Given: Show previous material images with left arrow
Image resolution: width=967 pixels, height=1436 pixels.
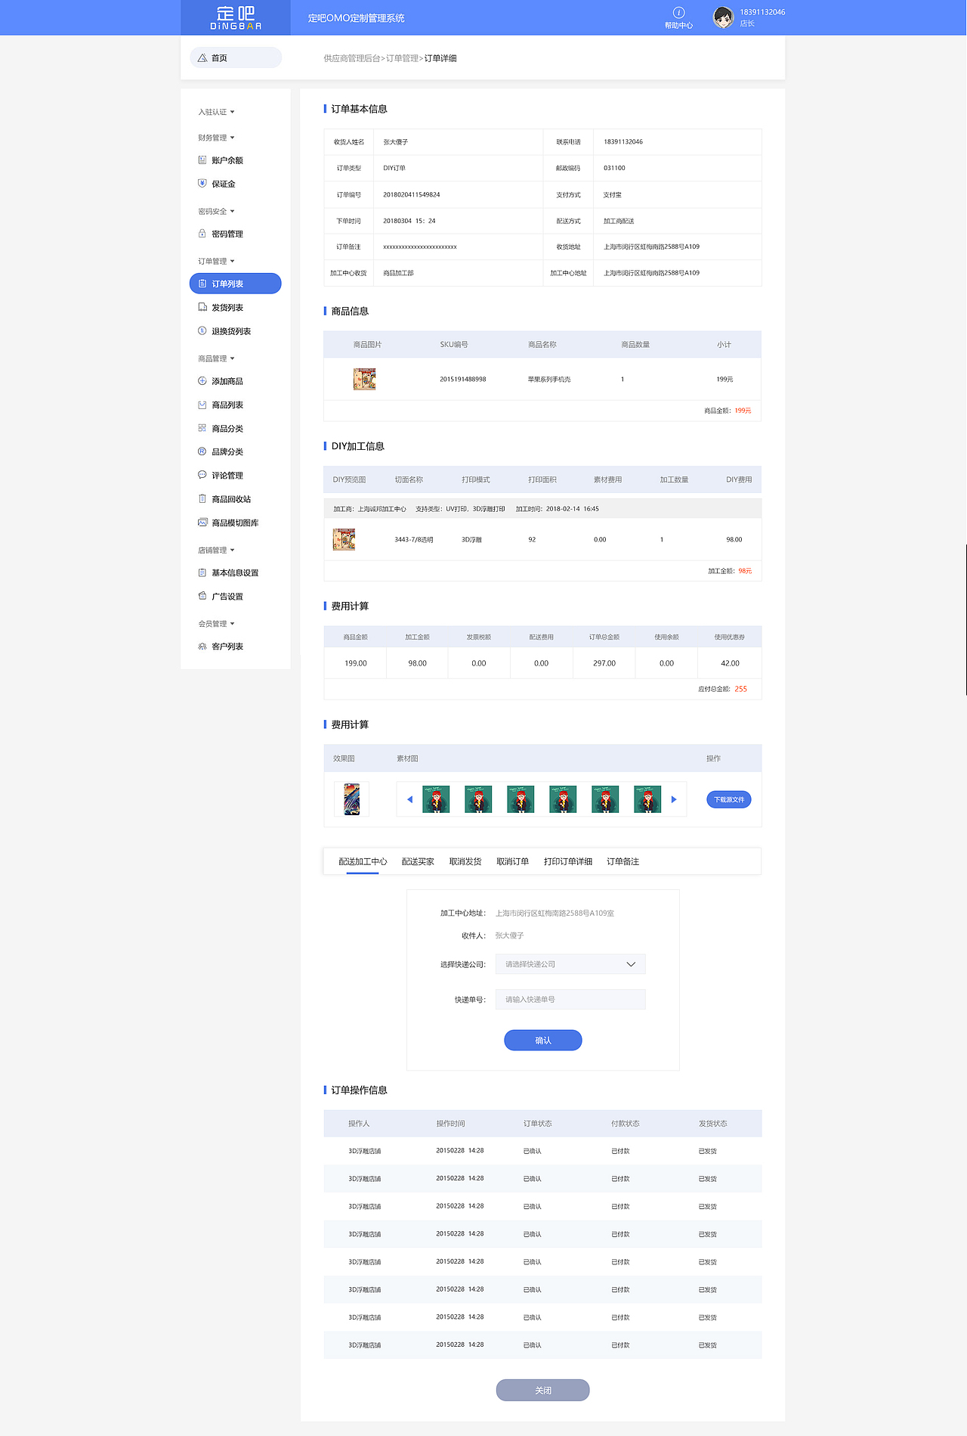Looking at the screenshot, I should click(x=409, y=799).
